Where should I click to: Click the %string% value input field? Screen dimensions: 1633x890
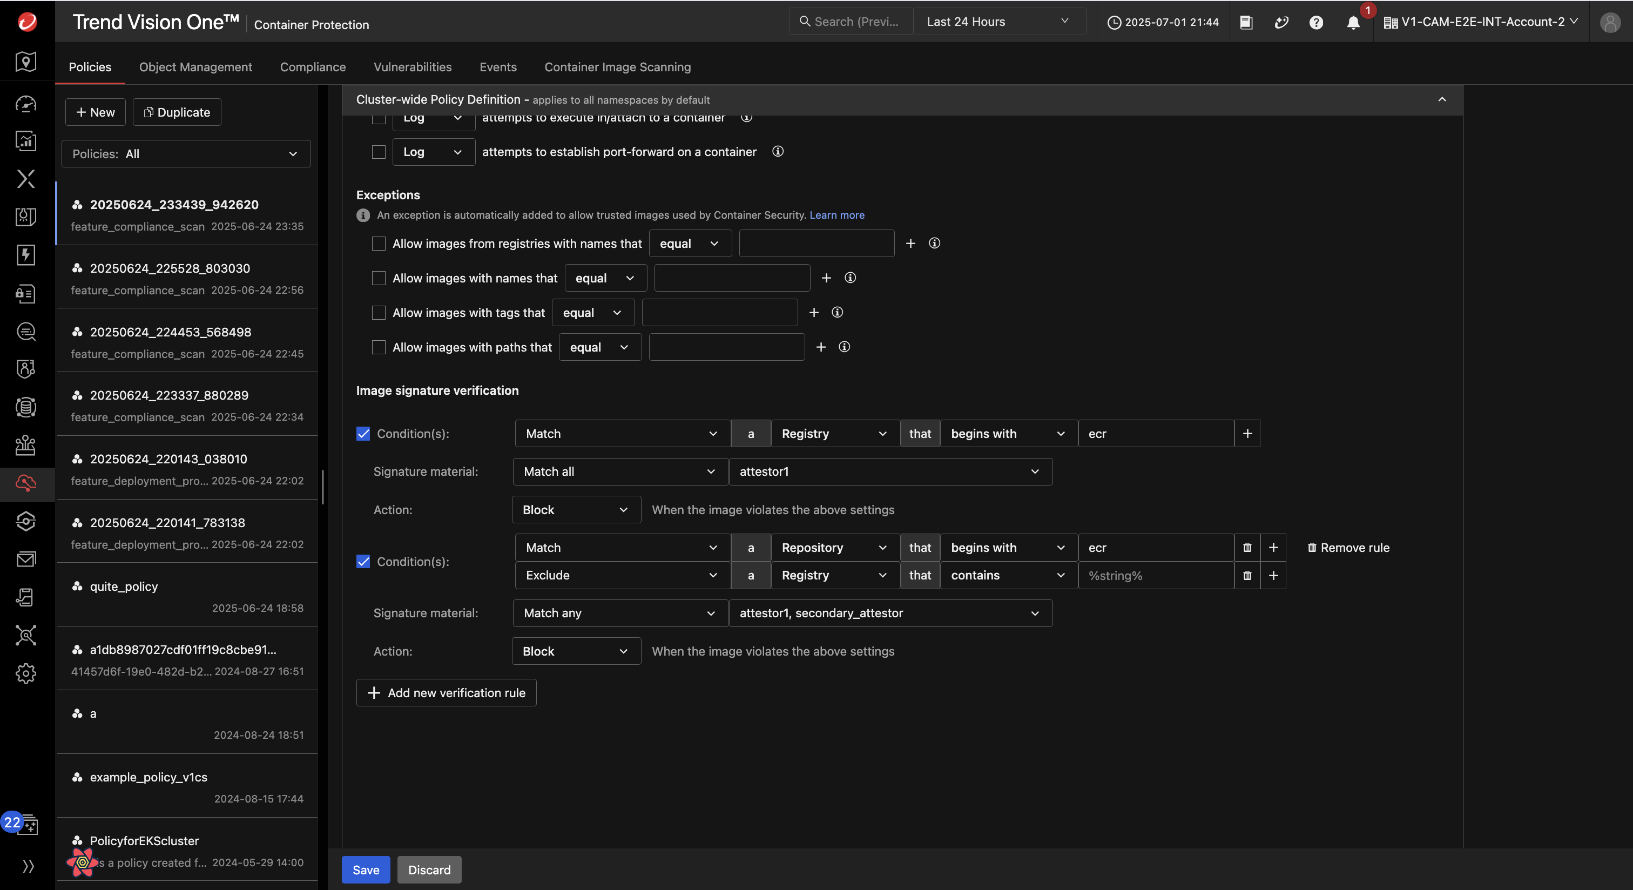1155,576
